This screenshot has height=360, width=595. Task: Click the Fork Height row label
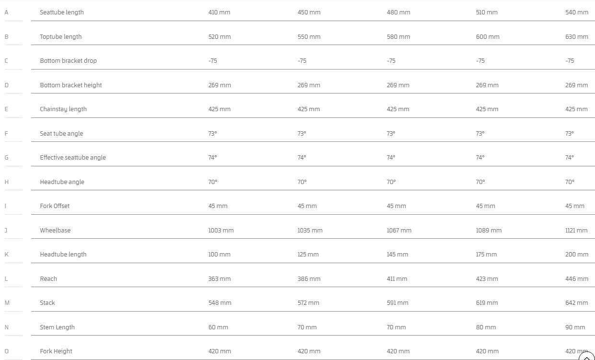pyautogui.click(x=56, y=351)
